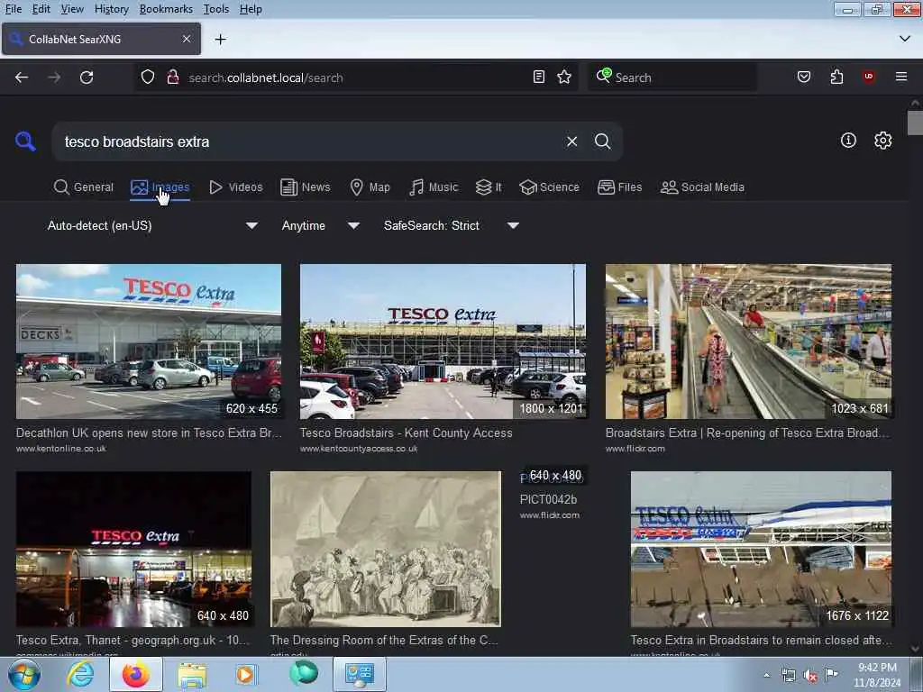Open the store escalator interior image

tap(748, 341)
